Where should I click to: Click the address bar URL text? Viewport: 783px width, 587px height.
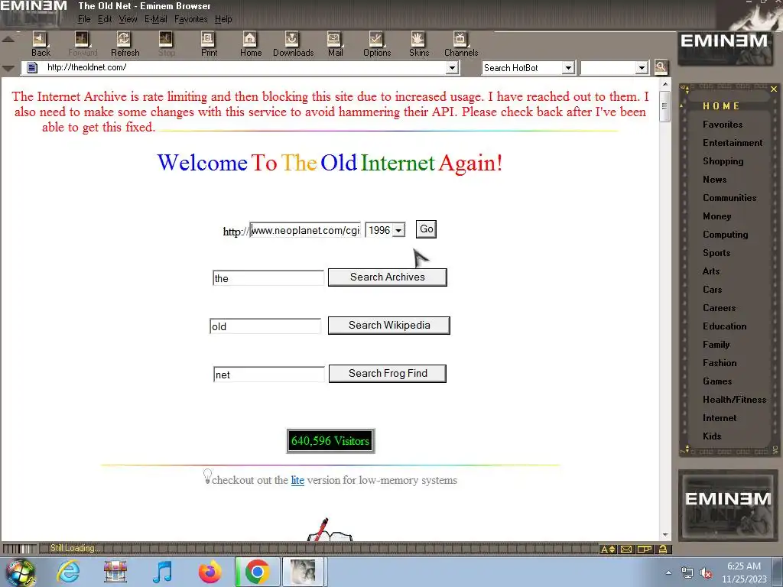[87, 67]
